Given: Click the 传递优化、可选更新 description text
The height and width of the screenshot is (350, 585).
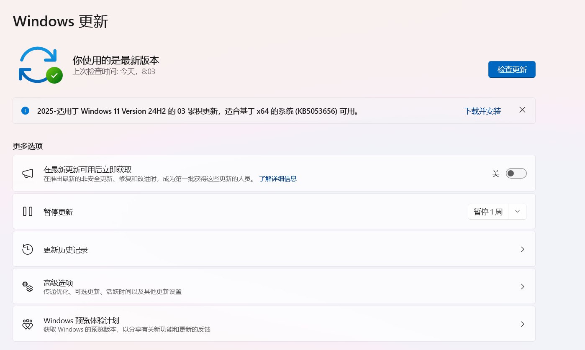Looking at the screenshot, I should pyautogui.click(x=113, y=291).
